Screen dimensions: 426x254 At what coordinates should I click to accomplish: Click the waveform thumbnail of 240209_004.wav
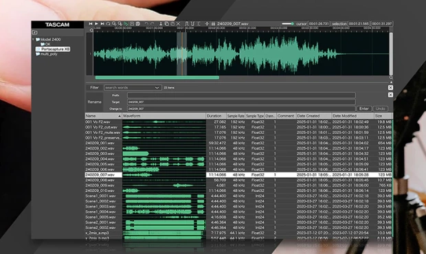[x=164, y=159]
